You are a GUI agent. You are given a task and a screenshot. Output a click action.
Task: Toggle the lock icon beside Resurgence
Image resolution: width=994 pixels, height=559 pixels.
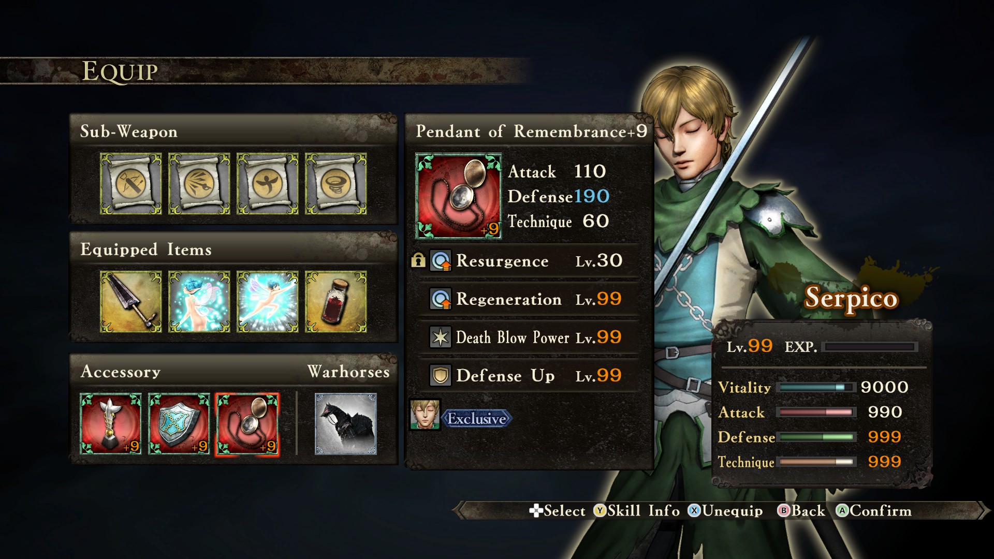click(x=418, y=260)
